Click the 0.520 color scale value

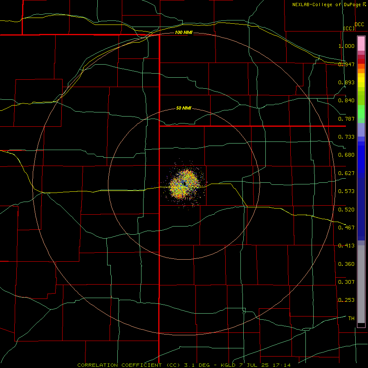coord(346,210)
